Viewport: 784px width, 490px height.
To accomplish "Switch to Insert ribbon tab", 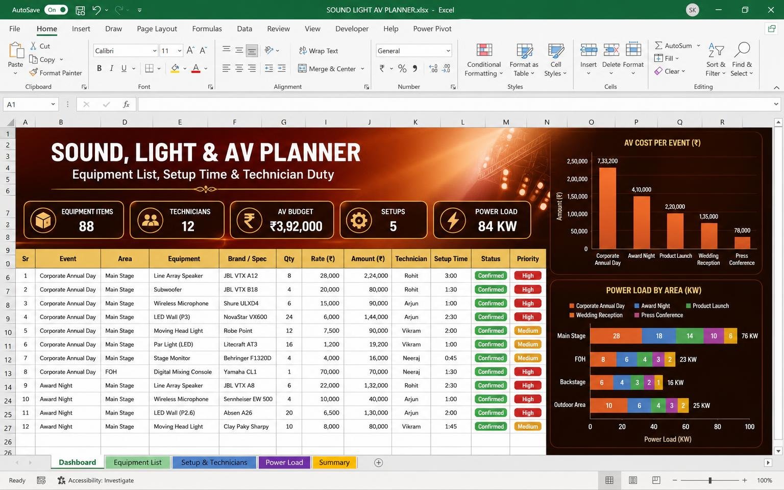I will click(x=81, y=29).
